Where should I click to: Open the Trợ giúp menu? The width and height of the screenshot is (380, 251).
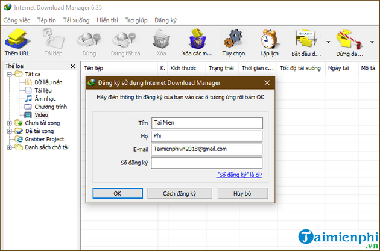(x=136, y=20)
